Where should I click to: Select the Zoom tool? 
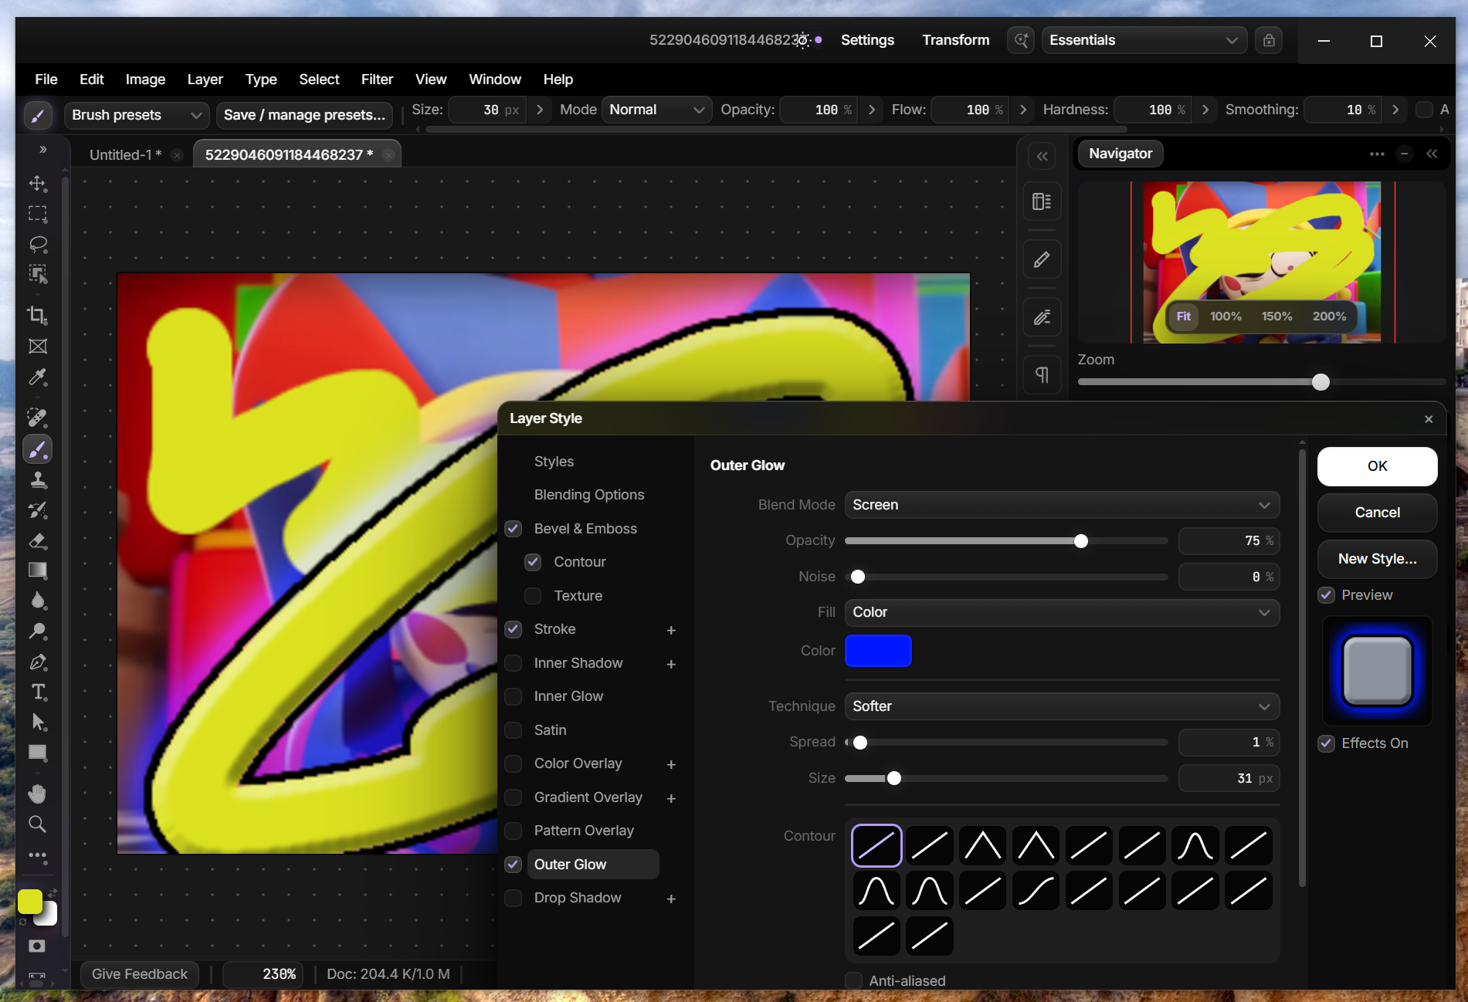pos(38,824)
